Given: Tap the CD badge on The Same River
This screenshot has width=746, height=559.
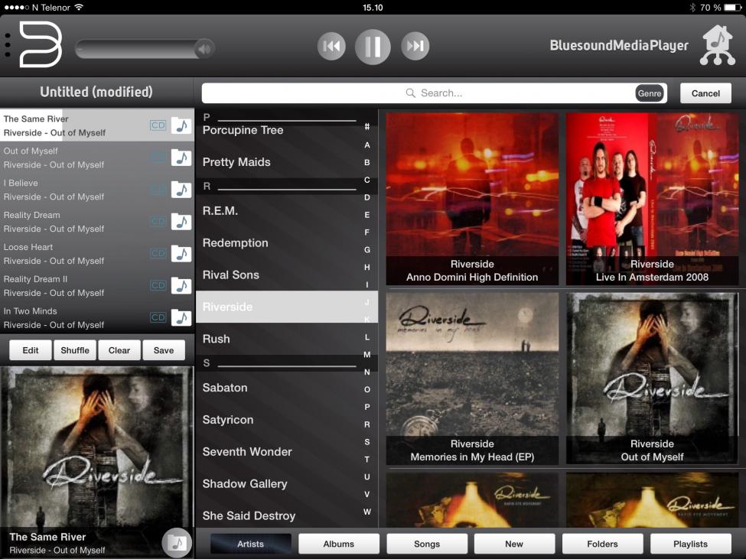Looking at the screenshot, I should click(x=158, y=125).
